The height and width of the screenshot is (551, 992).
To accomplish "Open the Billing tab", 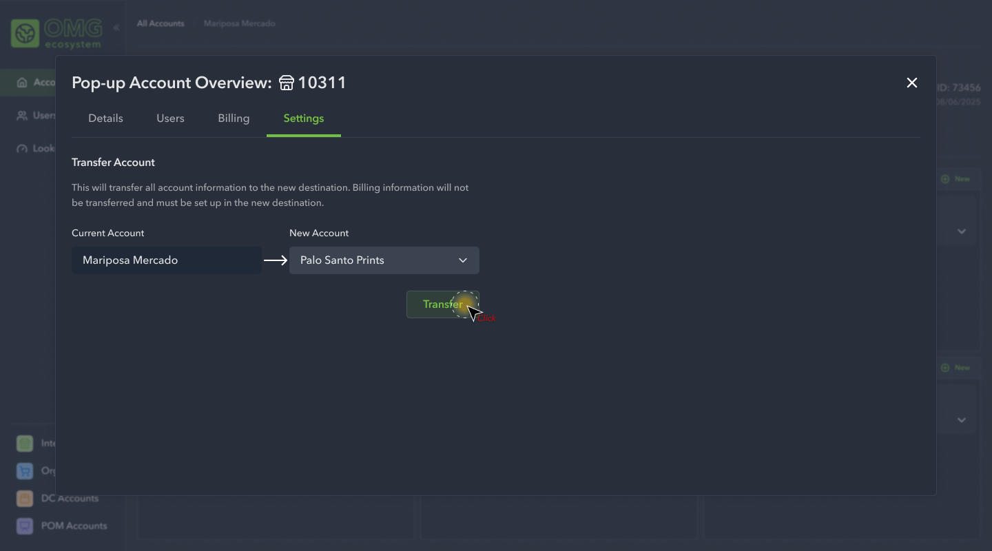I will (234, 118).
